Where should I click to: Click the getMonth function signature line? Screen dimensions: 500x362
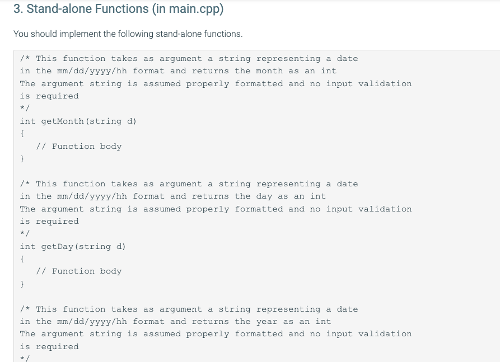tap(78, 121)
